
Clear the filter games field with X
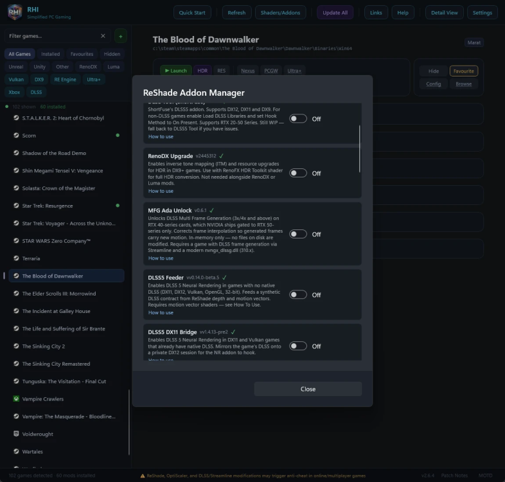[103, 36]
